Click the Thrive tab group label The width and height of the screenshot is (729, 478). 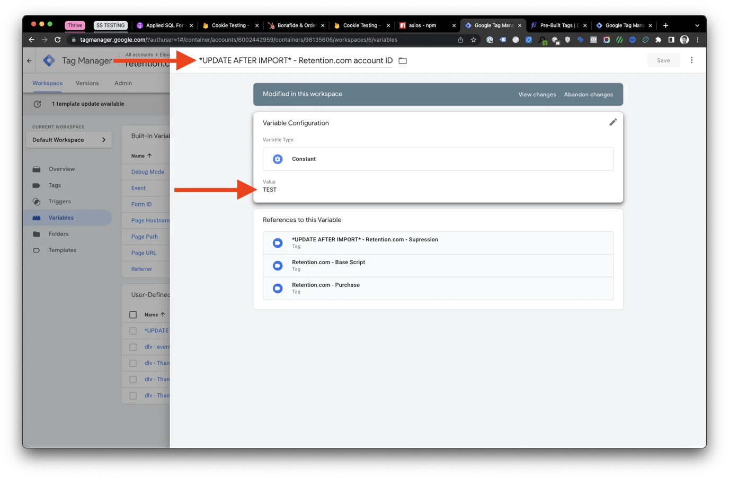pos(75,25)
